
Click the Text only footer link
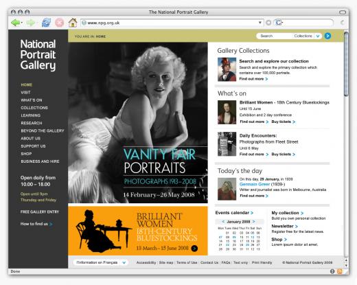240,262
